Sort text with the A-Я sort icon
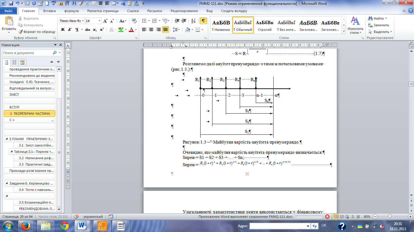The width and height of the screenshot is (414, 232). pyautogui.click(x=193, y=21)
